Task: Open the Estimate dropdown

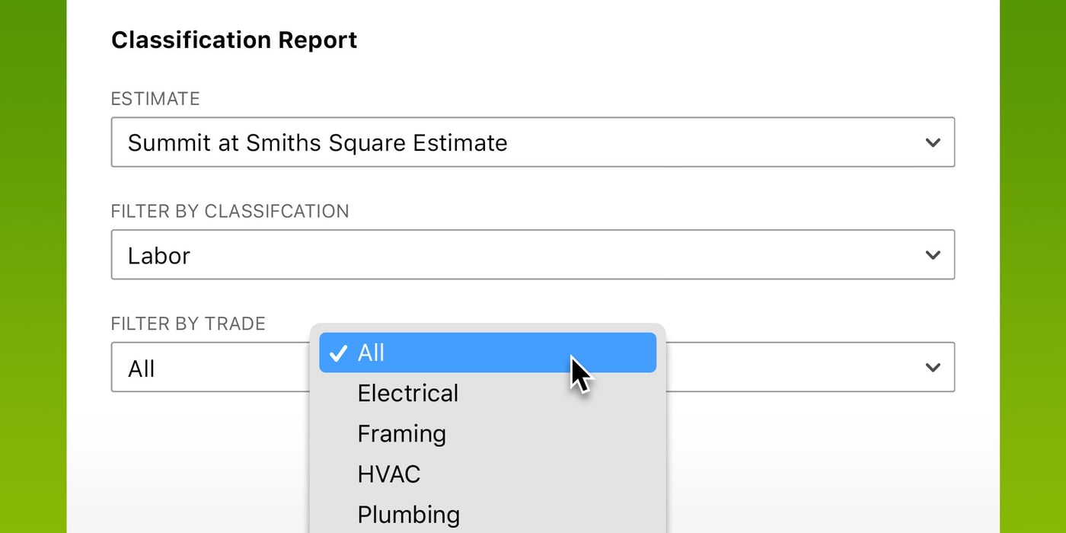Action: [533, 142]
